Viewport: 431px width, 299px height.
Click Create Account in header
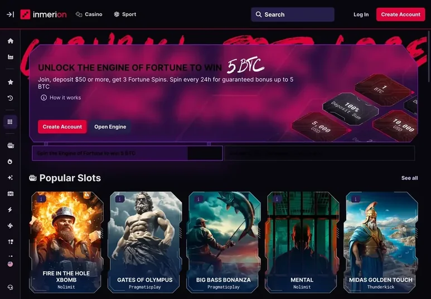tap(400, 14)
